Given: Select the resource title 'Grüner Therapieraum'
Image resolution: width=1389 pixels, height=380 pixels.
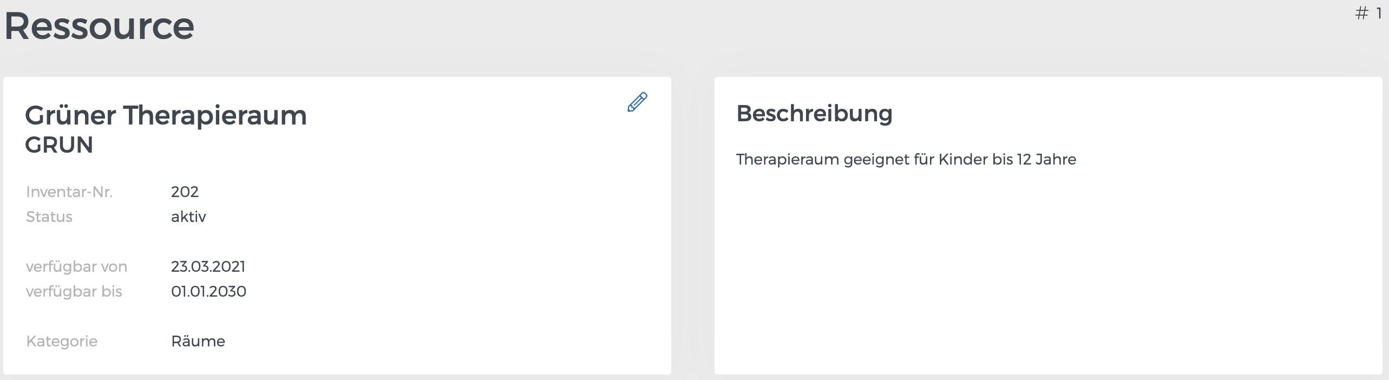Looking at the screenshot, I should tap(166, 115).
